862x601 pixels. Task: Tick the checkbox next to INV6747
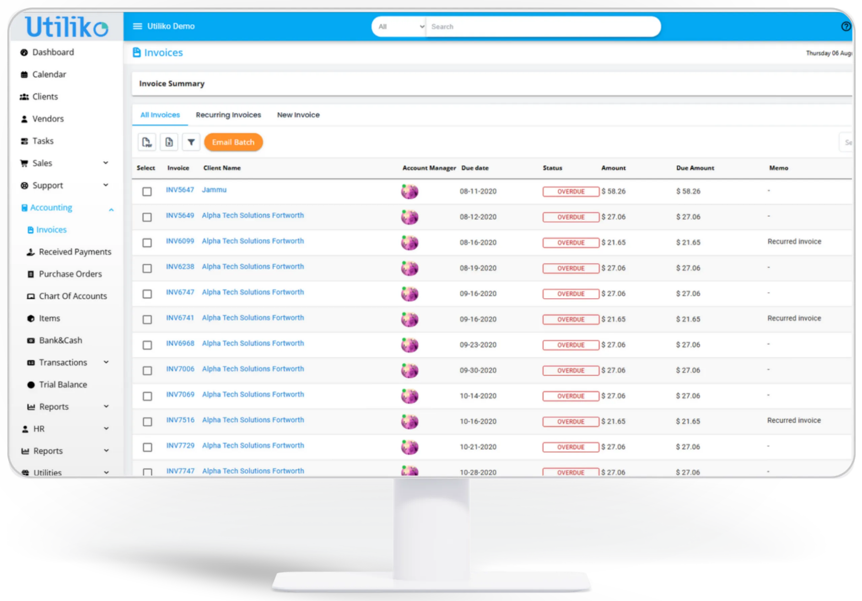147,294
